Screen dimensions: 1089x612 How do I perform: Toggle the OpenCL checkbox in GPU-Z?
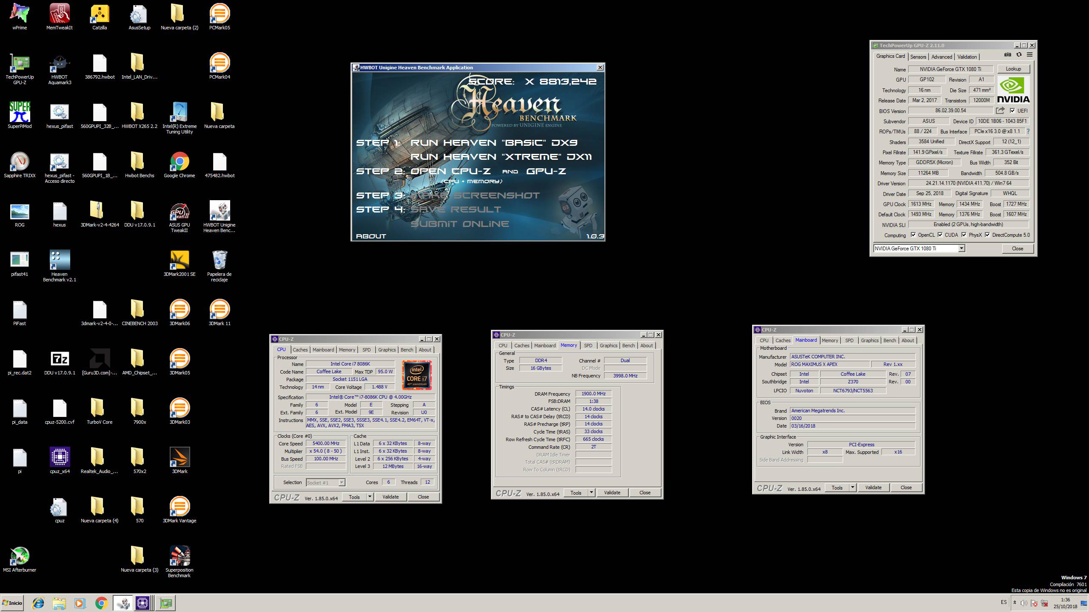[x=913, y=235]
